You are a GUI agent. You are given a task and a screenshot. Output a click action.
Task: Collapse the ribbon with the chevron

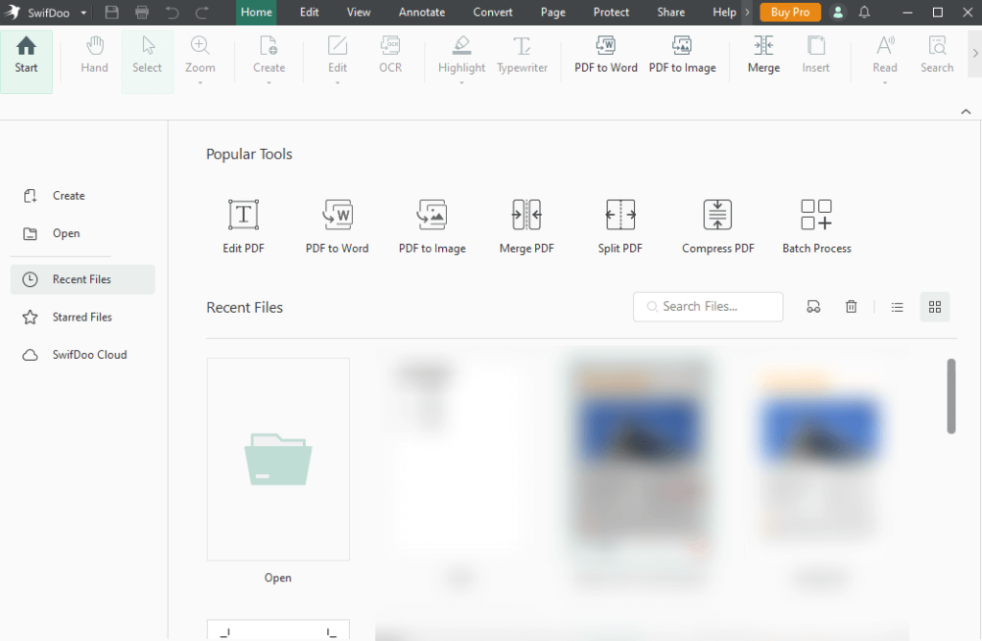tap(966, 111)
